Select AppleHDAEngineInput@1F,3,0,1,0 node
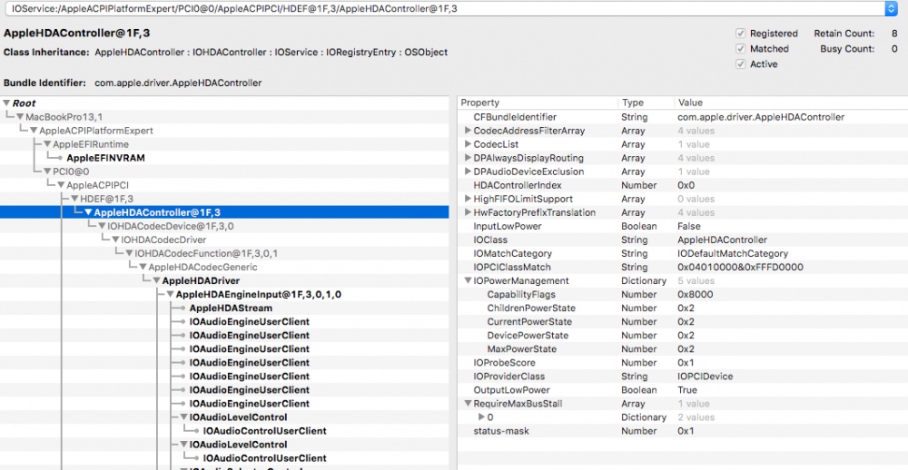 point(258,294)
